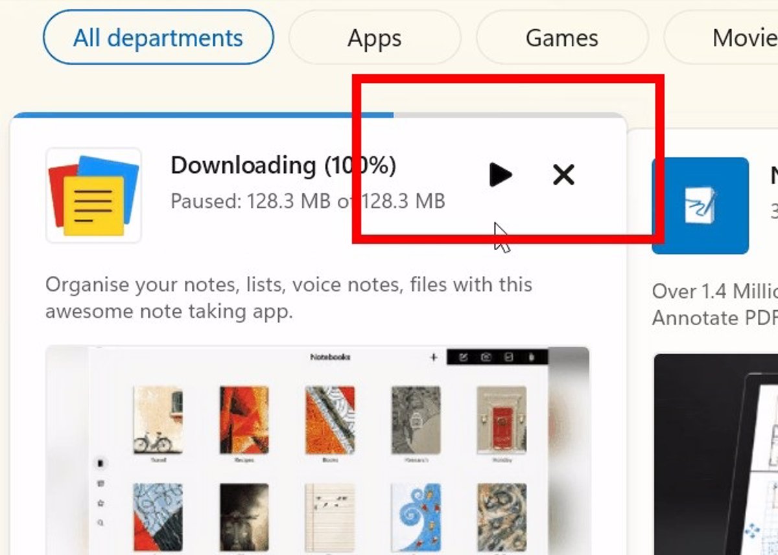This screenshot has height=555, width=778.
Task: Click the camera icon in the black preview toolbar
Action: tap(486, 357)
